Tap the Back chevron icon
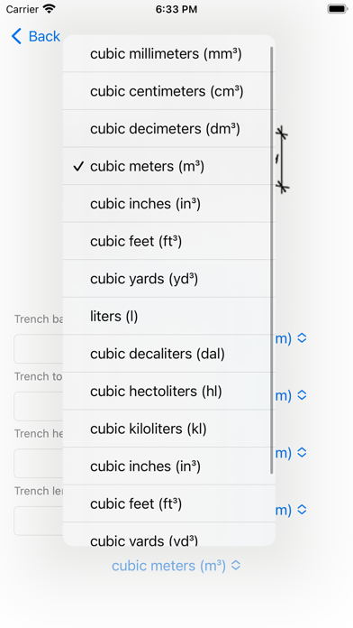This screenshot has height=628, width=353. [x=16, y=36]
